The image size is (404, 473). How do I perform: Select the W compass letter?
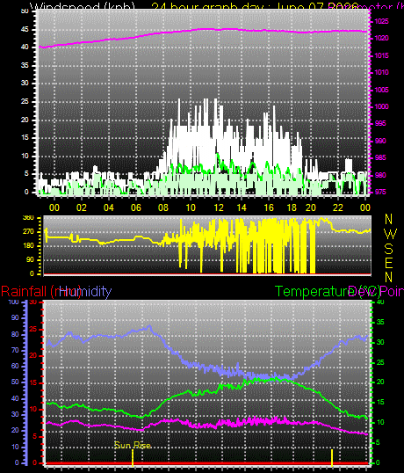(391, 234)
